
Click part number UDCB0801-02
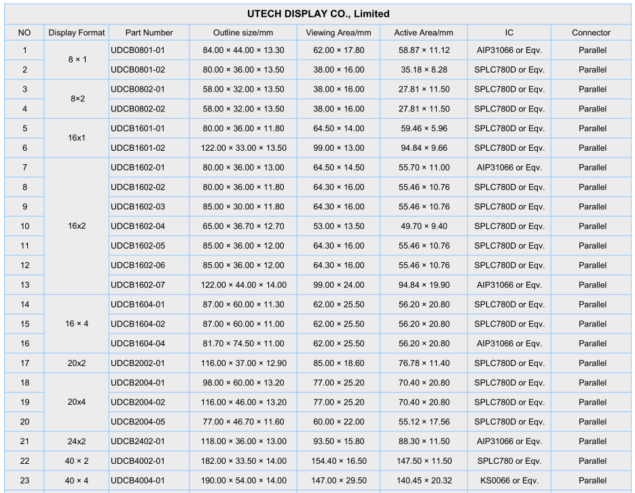[138, 70]
